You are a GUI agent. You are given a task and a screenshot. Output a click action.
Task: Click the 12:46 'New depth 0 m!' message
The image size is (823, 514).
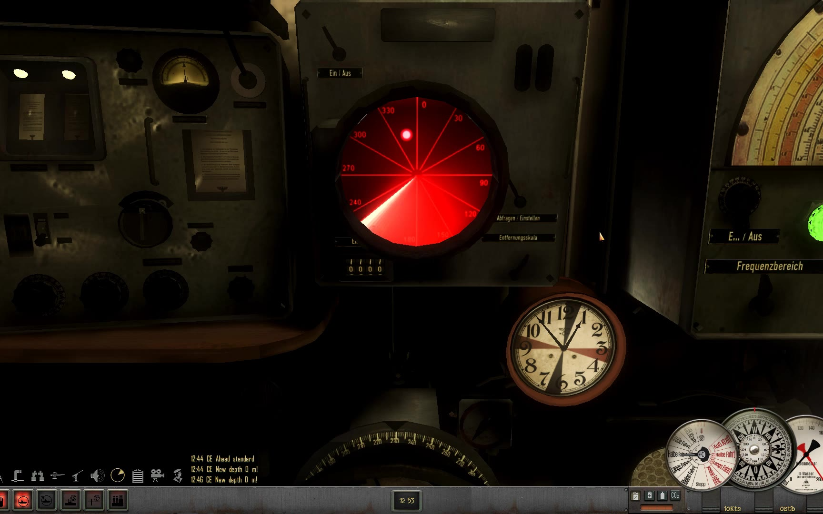(x=224, y=480)
